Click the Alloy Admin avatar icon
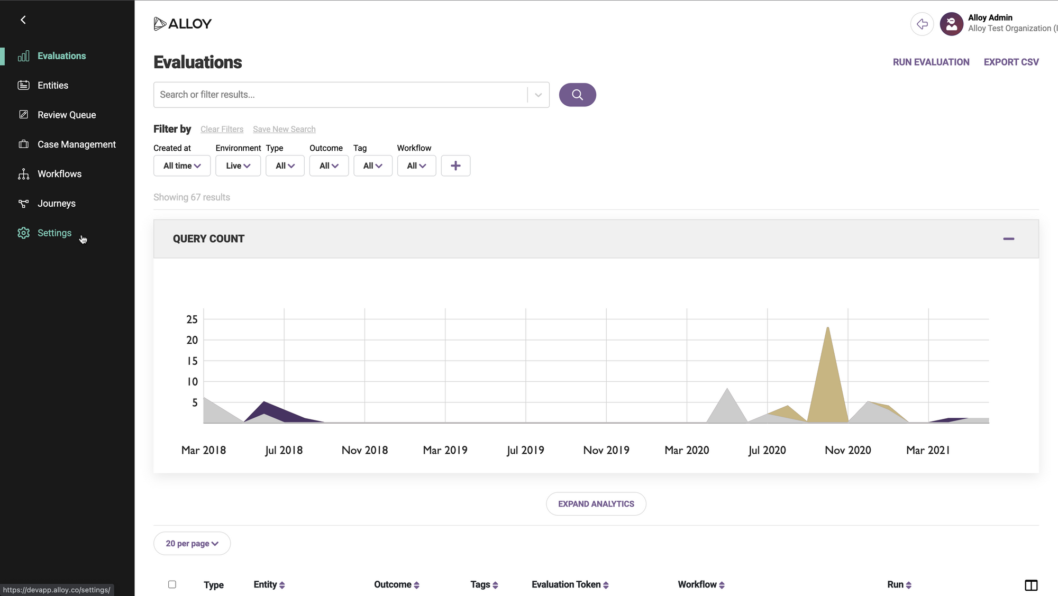1058x596 pixels. pyautogui.click(x=951, y=24)
